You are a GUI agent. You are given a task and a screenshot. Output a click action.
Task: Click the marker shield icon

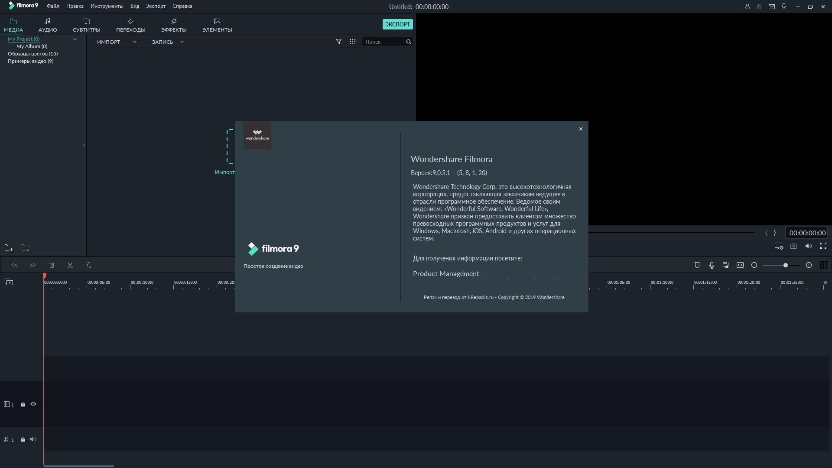click(697, 265)
